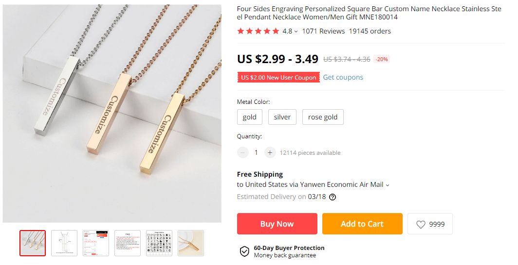Decrease quantity with the minus button
Image resolution: width=518 pixels, height=265 pixels.
tap(243, 152)
